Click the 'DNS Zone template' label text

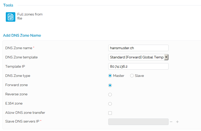coord(21,57)
